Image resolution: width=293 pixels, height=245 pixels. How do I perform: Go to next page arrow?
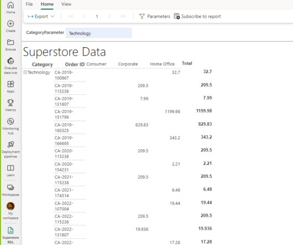(109, 16)
